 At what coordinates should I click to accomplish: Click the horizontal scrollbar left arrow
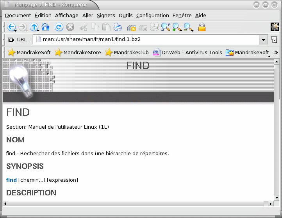click(x=5, y=204)
